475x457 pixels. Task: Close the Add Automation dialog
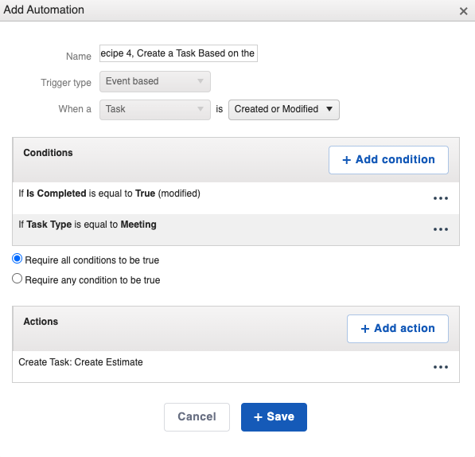coord(463,11)
